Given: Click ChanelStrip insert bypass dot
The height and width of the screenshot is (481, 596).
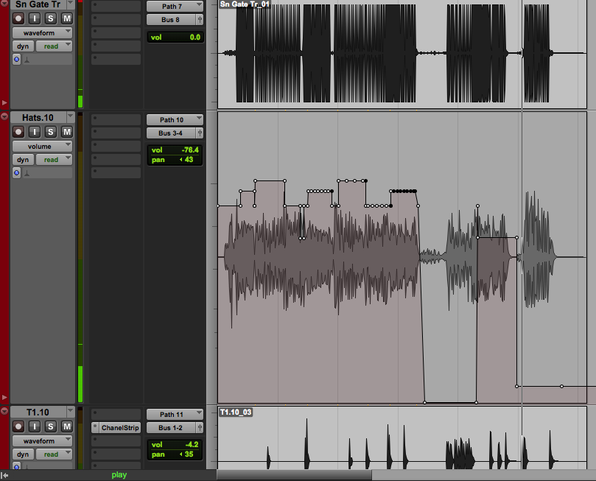Looking at the screenshot, I should (95, 427).
